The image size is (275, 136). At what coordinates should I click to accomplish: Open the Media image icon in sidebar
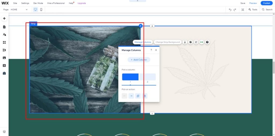(x=4, y=58)
